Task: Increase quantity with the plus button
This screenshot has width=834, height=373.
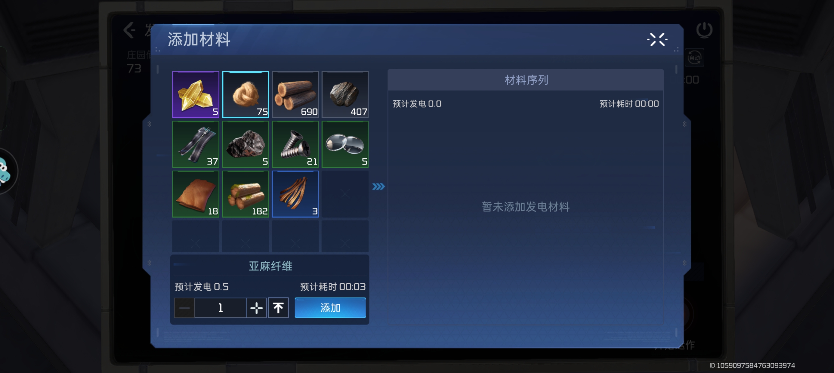Action: (256, 308)
